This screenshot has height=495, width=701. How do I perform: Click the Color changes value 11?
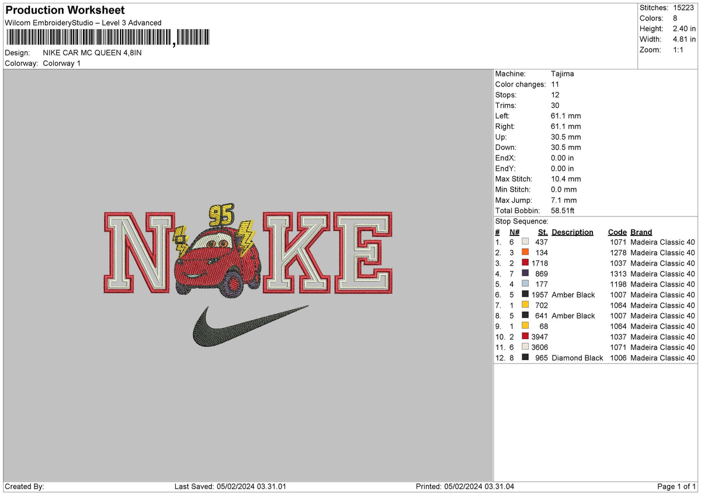[x=555, y=84]
